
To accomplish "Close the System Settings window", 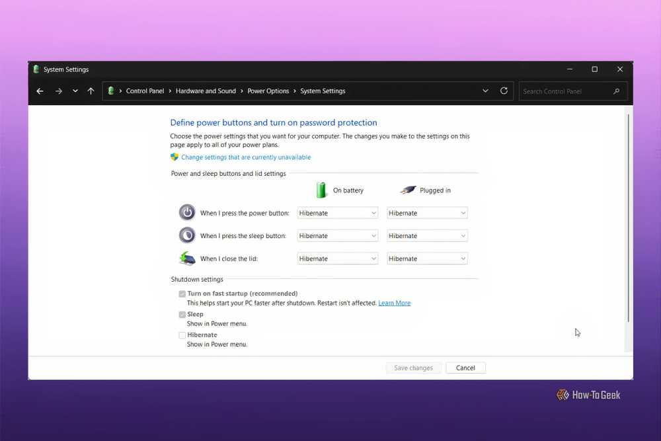I will (x=620, y=69).
